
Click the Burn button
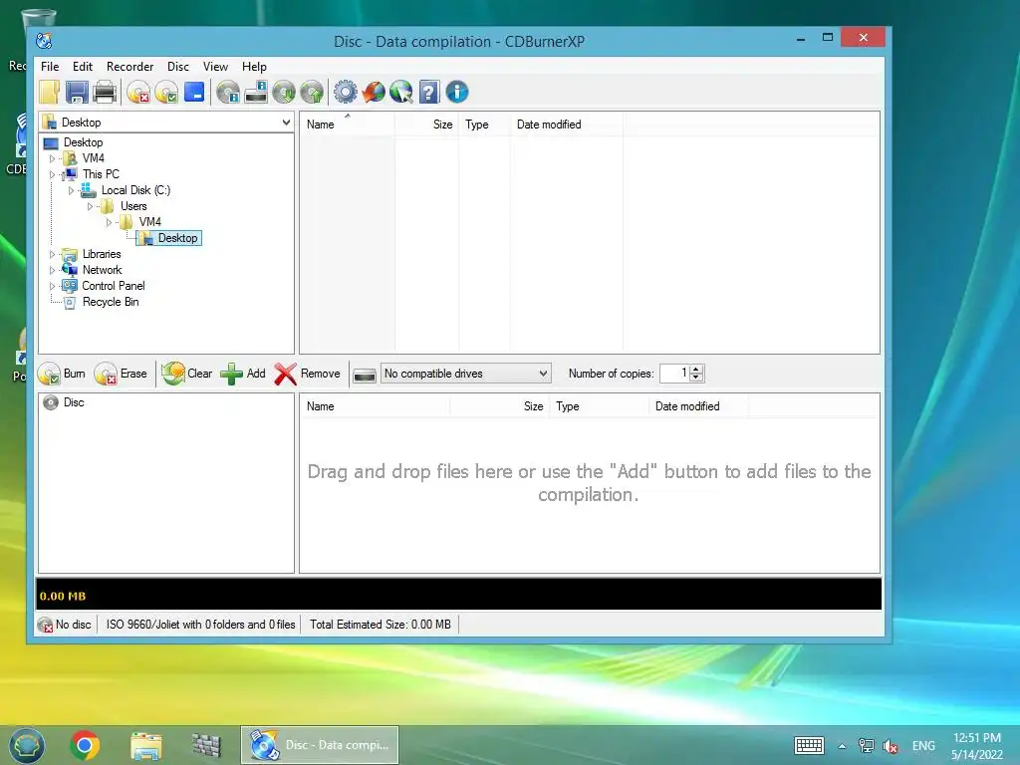62,374
